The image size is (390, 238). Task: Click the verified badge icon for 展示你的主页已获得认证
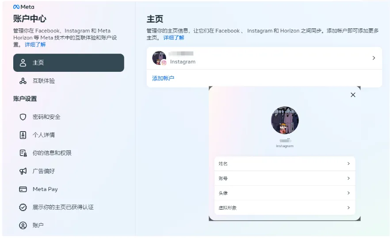23,207
